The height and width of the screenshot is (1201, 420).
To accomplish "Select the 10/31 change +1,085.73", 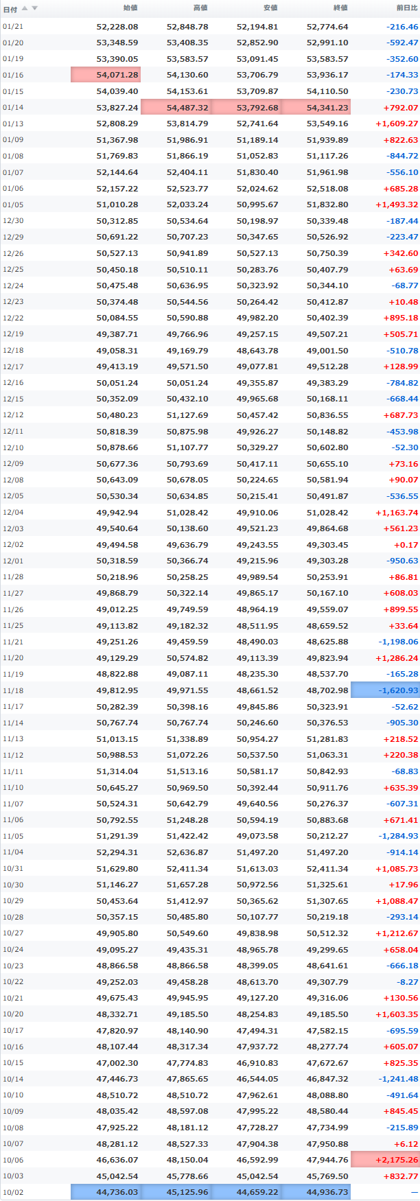I will click(397, 869).
